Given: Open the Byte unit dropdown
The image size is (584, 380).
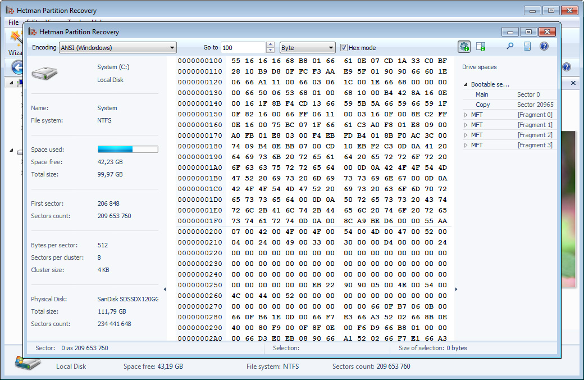Looking at the screenshot, I should tap(307, 48).
